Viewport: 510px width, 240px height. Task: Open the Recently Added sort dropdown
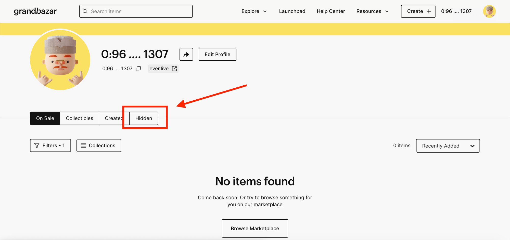448,146
